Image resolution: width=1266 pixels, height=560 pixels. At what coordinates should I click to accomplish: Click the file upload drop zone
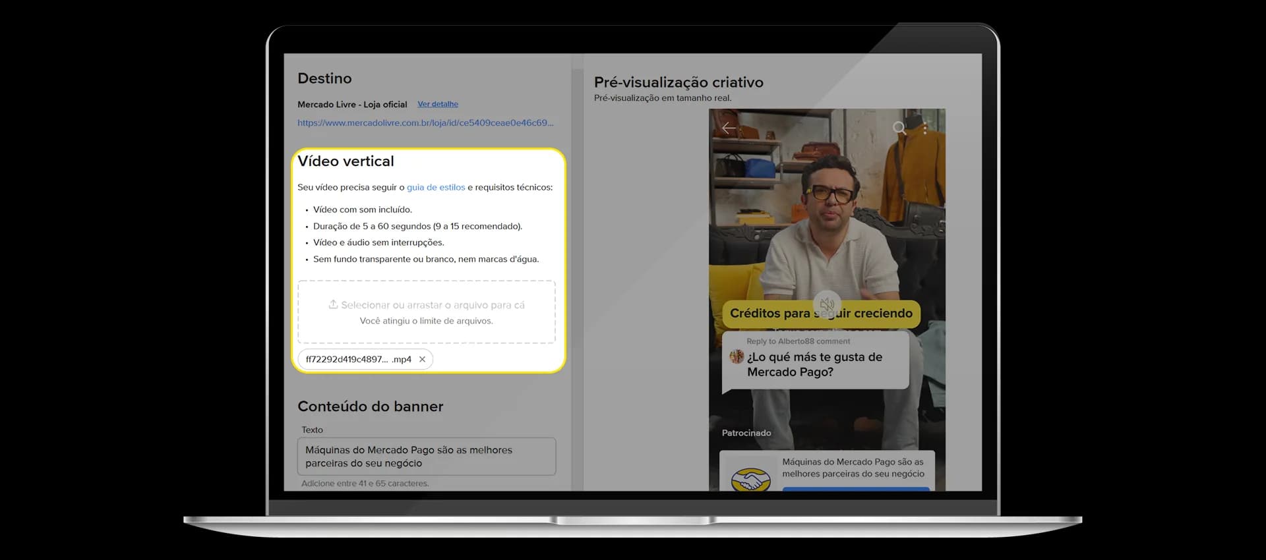[x=427, y=312]
